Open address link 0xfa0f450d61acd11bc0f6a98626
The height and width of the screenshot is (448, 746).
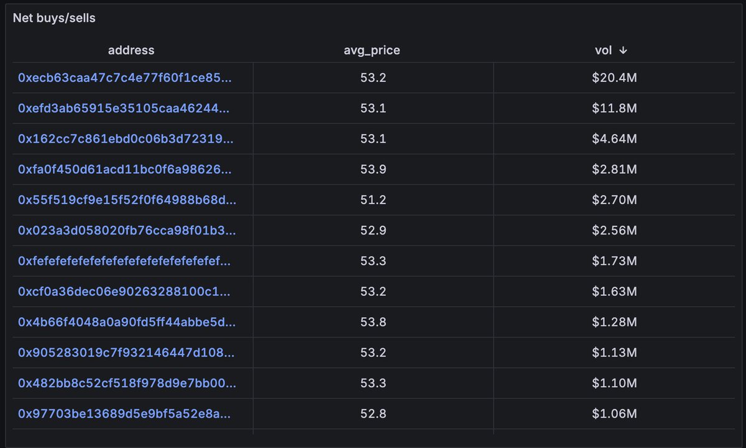124,169
